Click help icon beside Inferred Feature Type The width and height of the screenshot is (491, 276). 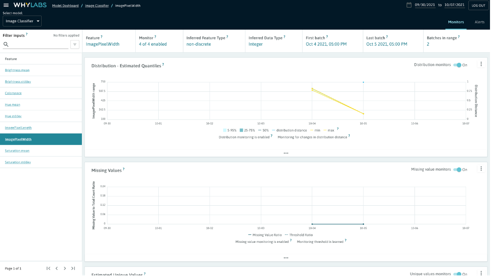click(x=227, y=37)
